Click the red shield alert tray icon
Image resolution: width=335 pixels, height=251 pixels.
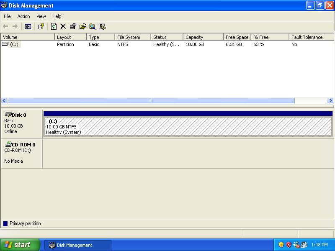click(289, 245)
